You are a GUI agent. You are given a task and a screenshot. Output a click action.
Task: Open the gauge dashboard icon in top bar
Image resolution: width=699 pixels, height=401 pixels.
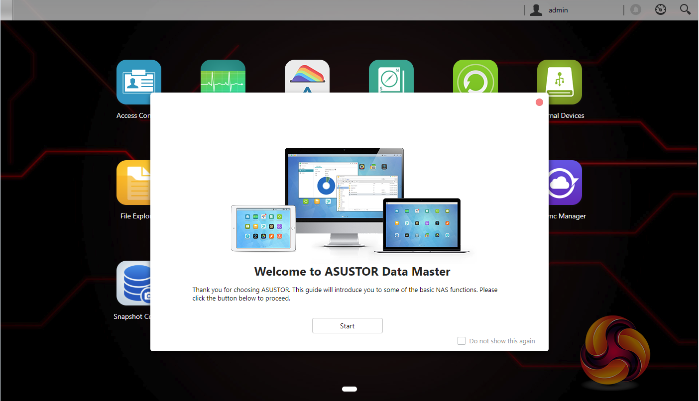[x=661, y=9]
